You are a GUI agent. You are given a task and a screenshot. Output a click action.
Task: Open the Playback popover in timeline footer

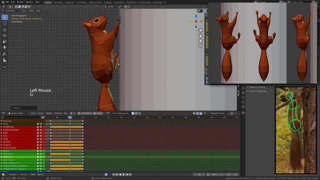13,174
